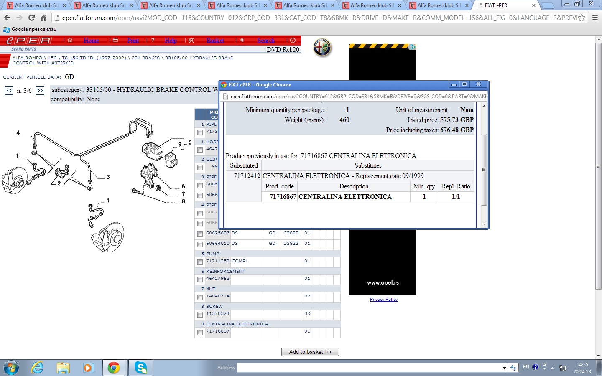The width and height of the screenshot is (602, 376).
Task: Tick checkbox for centralina 71716867
Action: pos(200,333)
